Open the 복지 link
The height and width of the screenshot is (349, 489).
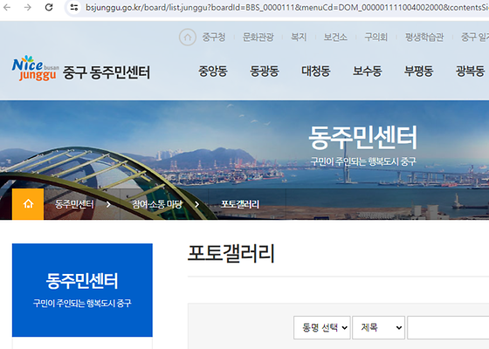(x=299, y=37)
